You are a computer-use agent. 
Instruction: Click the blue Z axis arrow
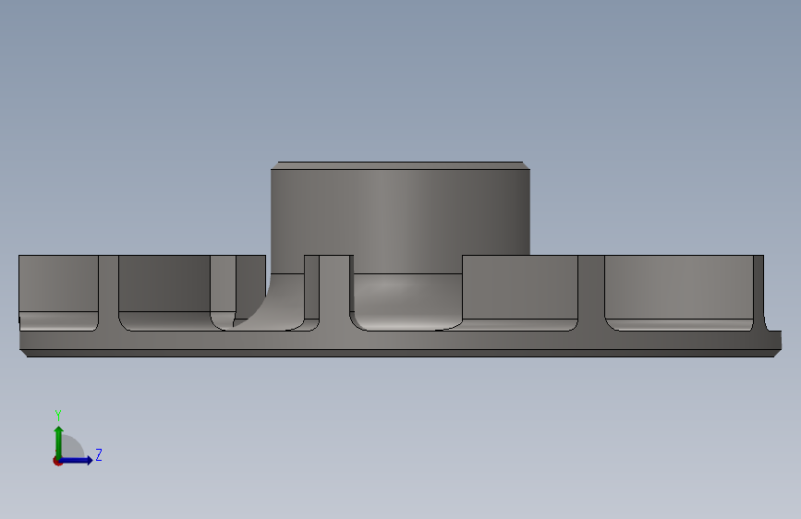point(77,460)
